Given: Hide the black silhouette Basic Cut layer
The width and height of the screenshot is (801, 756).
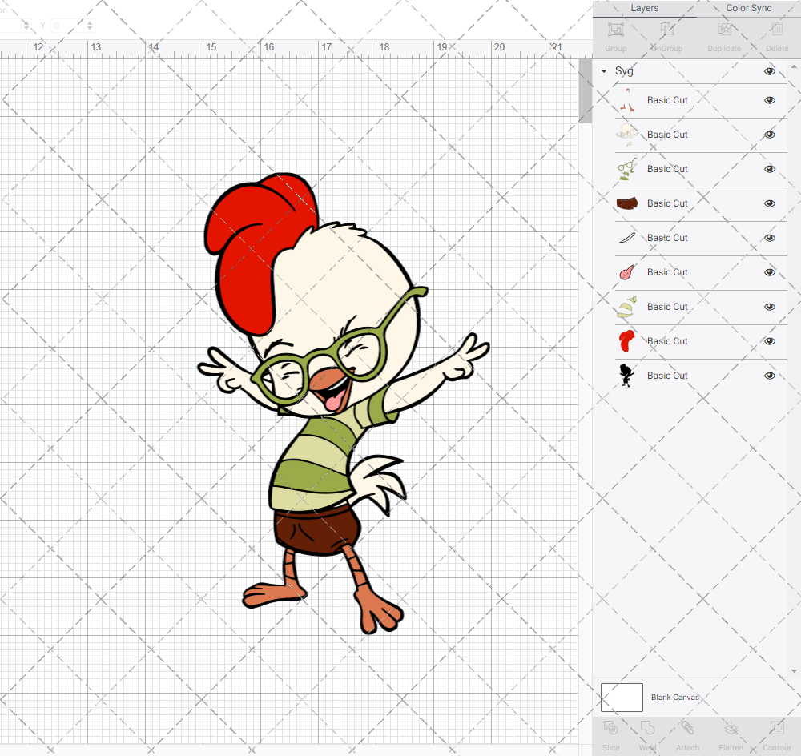Looking at the screenshot, I should [769, 376].
